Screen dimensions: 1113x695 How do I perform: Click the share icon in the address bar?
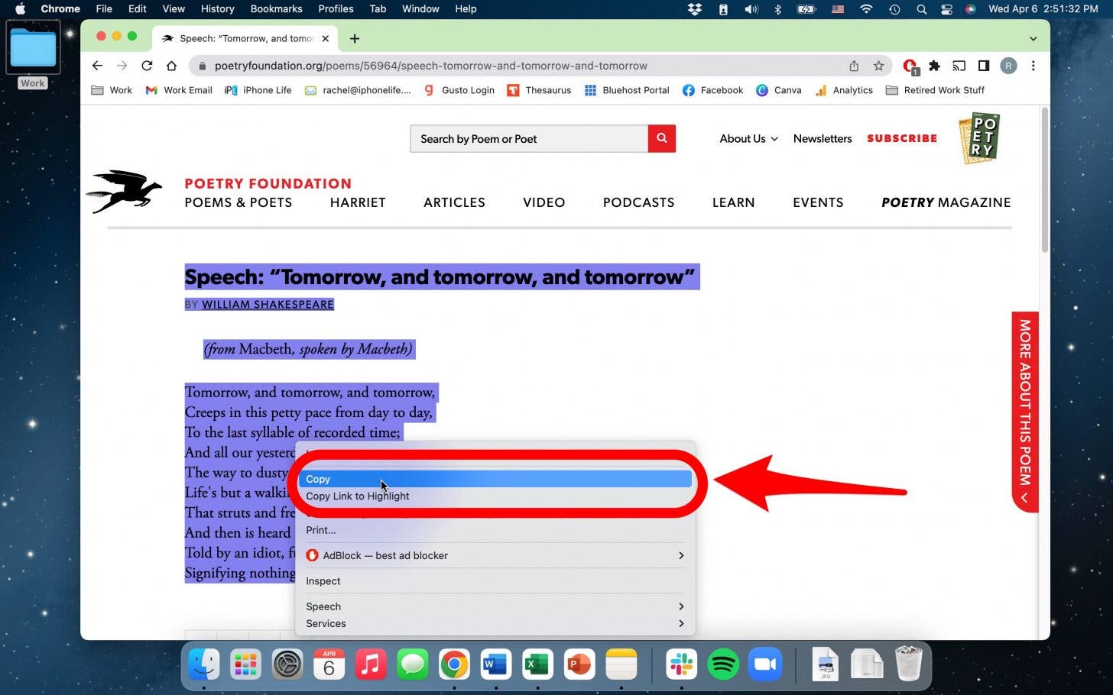click(x=854, y=66)
